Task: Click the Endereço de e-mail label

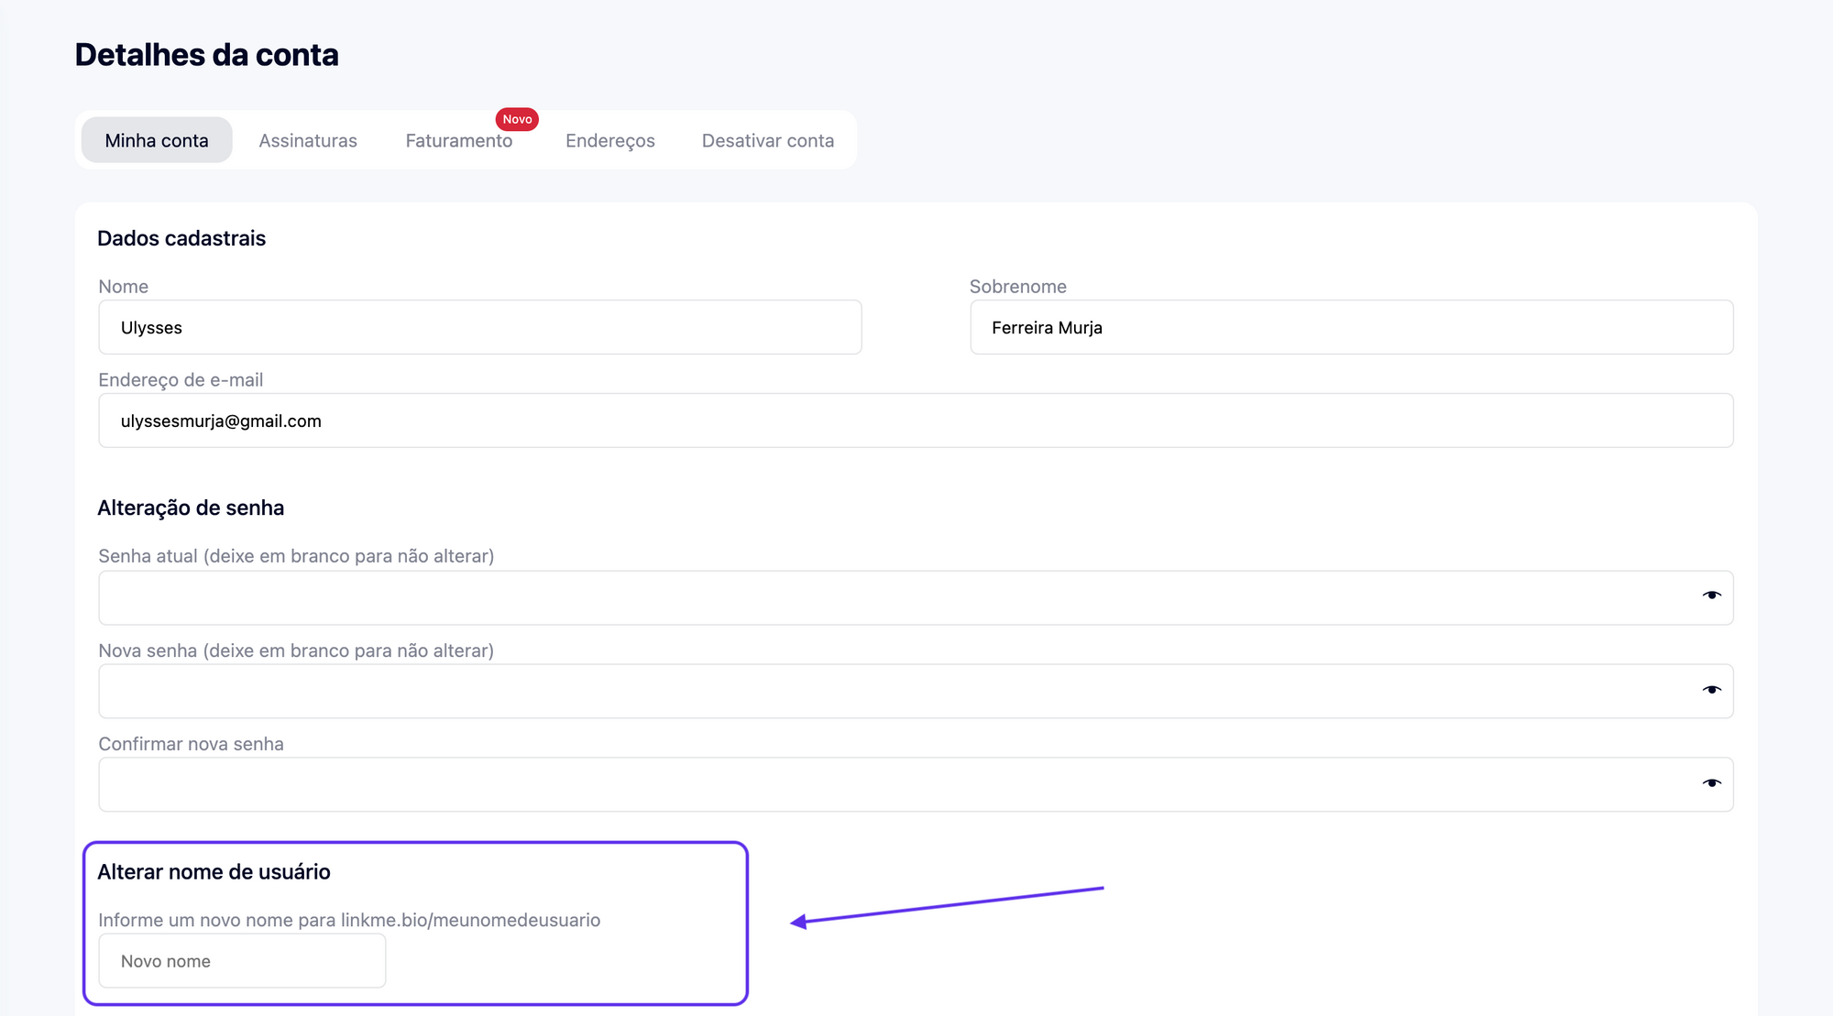Action: pos(181,380)
